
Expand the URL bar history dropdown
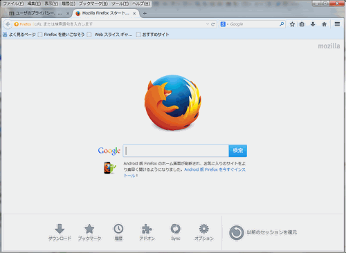pos(208,24)
